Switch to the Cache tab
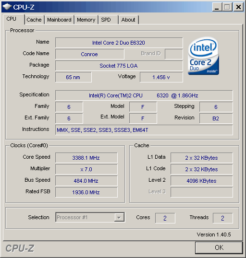246x258 pixels. (34, 20)
